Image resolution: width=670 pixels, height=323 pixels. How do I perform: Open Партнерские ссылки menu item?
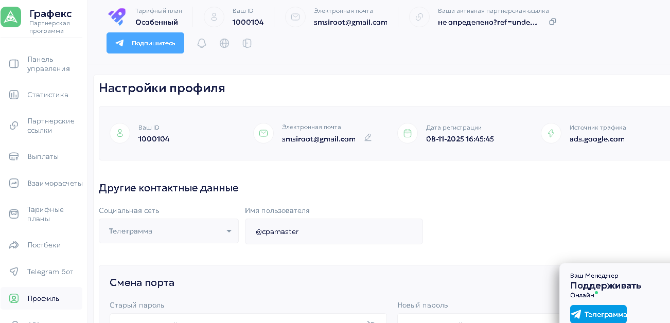pyautogui.click(x=50, y=125)
